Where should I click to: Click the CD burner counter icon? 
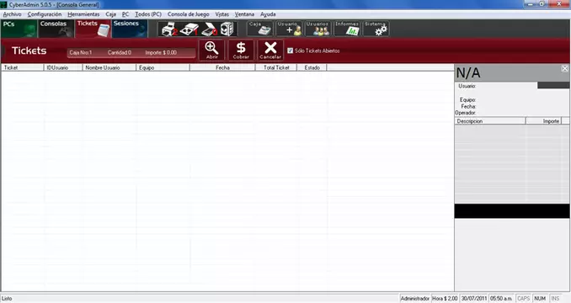coord(189,29)
